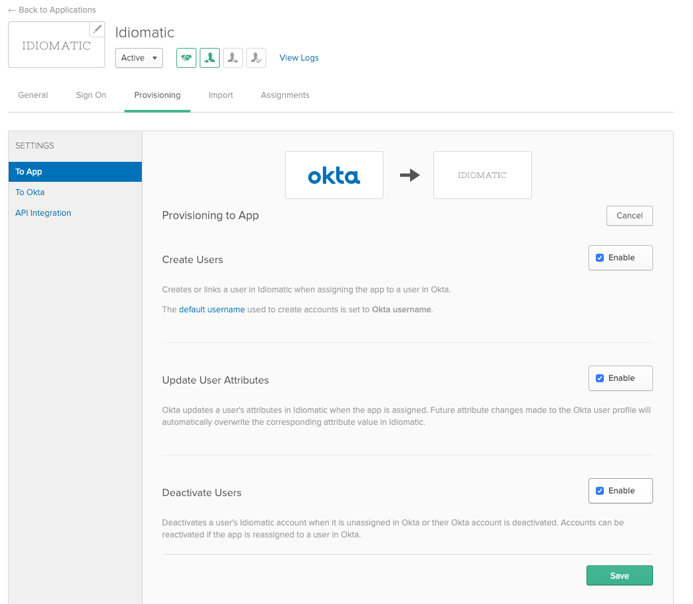
Task: Click the Update User Attributes heading
Action: (x=216, y=380)
